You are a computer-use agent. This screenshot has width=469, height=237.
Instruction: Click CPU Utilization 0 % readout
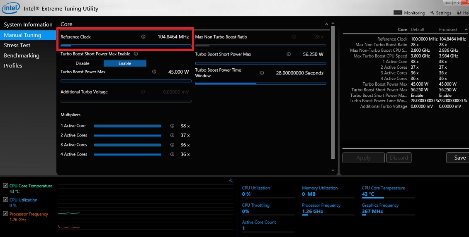[x=268, y=192]
